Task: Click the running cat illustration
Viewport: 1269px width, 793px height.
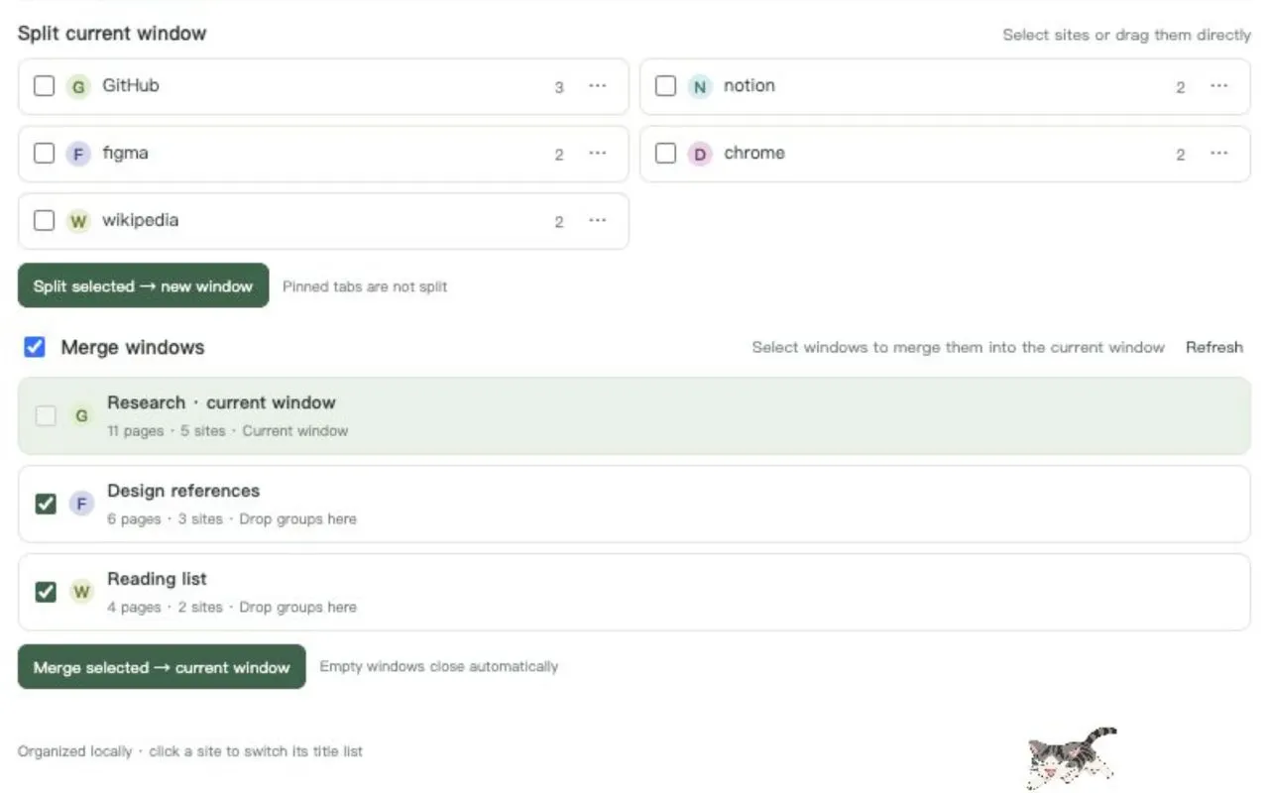Action: 1072,756
